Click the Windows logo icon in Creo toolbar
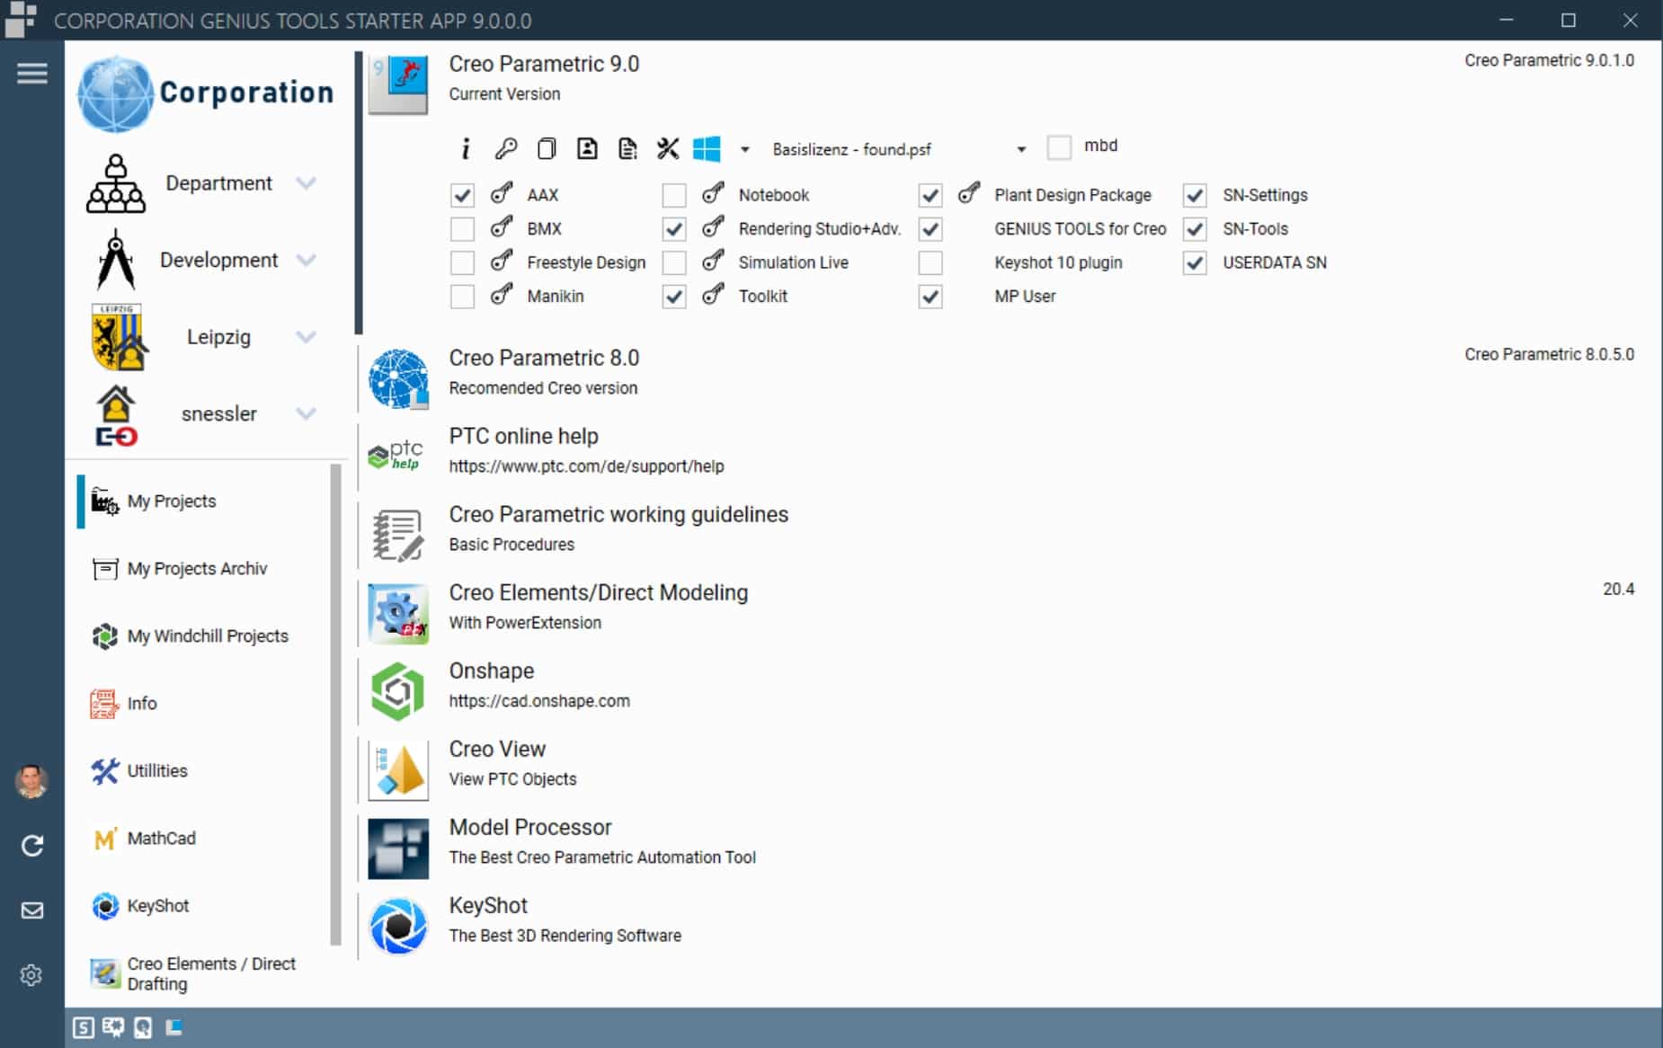Viewport: 1663px width, 1048px height. tap(707, 148)
